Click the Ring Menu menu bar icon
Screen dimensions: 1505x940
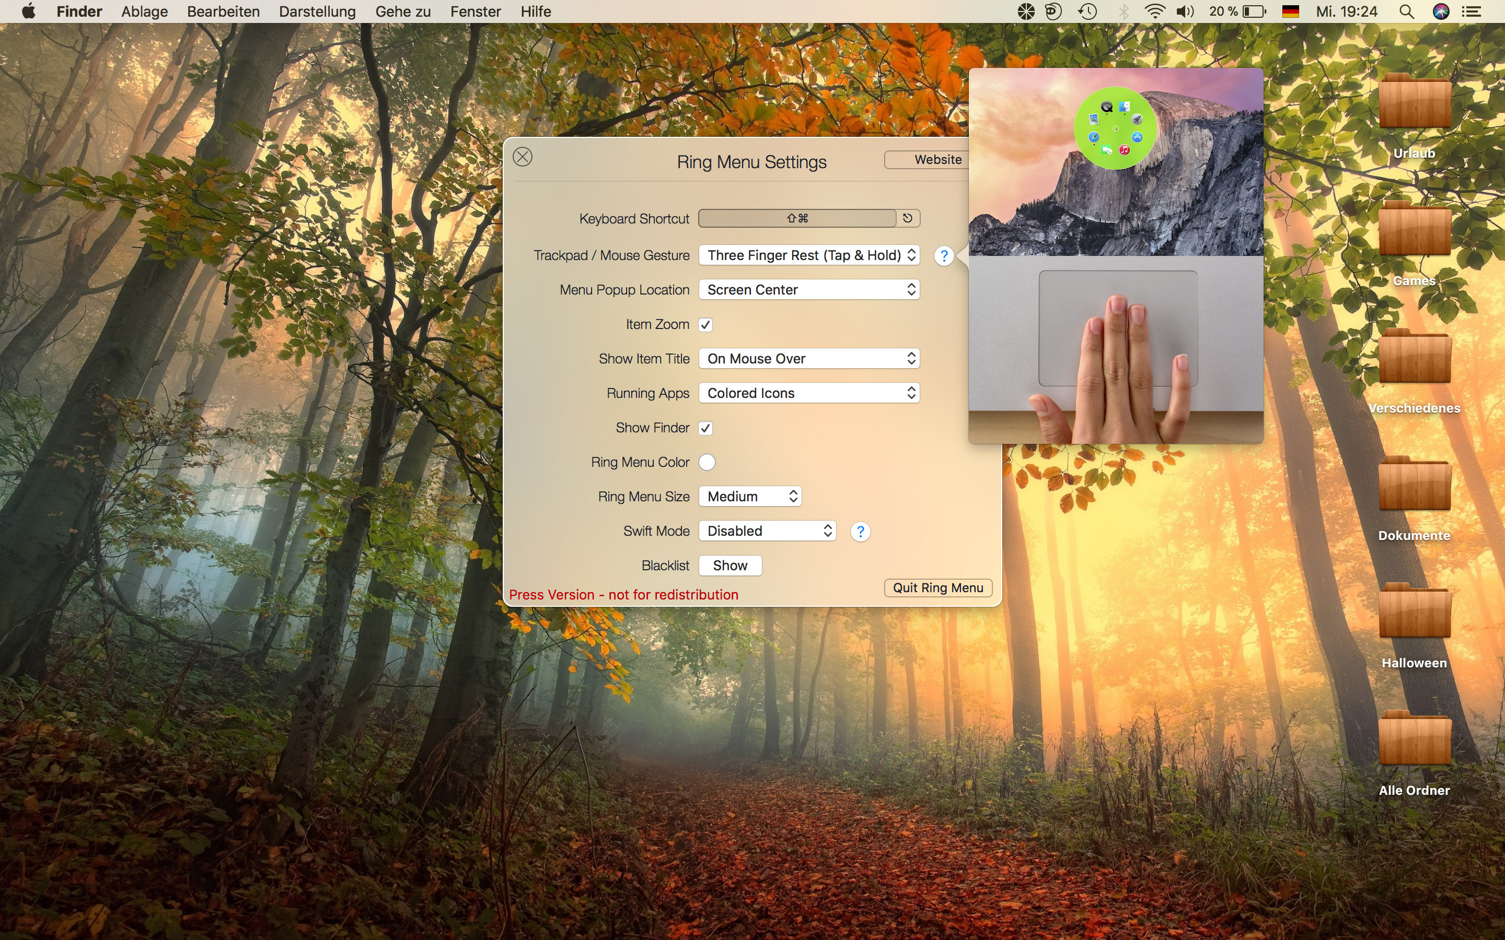(x=1025, y=11)
